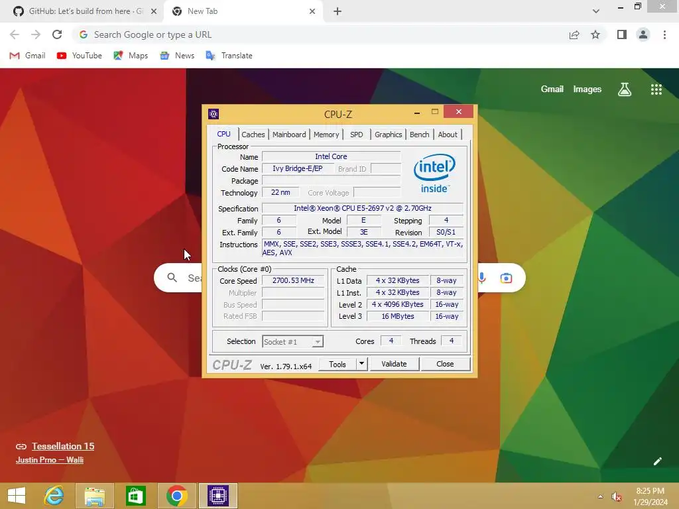This screenshot has height=509, width=679.
Task: Open the Bench tab in CPU-Z
Action: coord(419,135)
